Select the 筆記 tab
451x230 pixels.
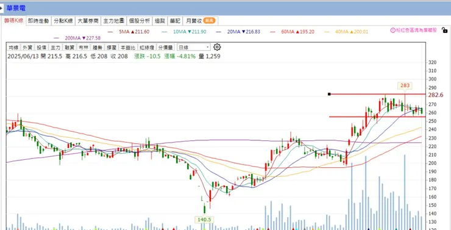pyautogui.click(x=175, y=21)
